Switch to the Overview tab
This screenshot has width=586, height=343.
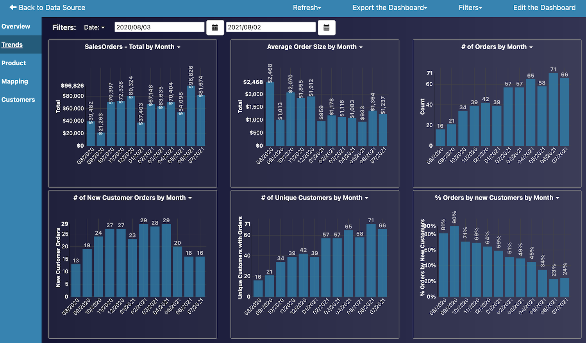click(x=16, y=26)
